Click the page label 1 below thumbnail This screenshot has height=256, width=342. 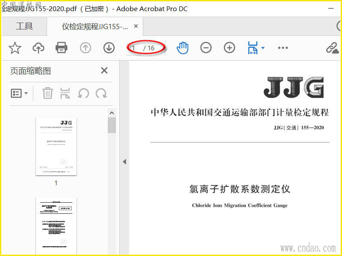[x=56, y=183]
